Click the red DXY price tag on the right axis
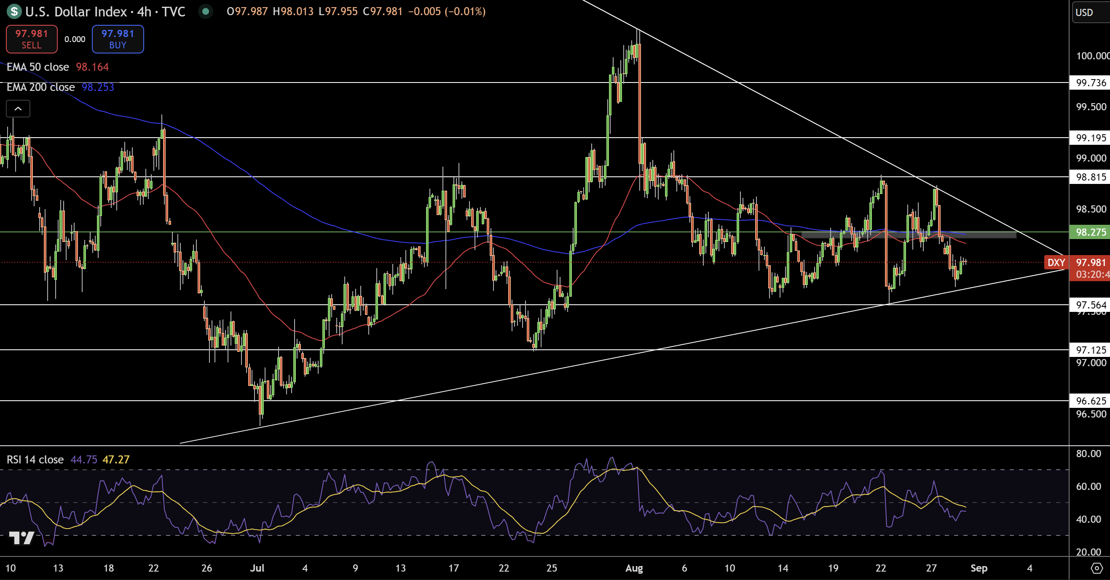Viewport: 1110px width, 580px height. (x=1056, y=263)
